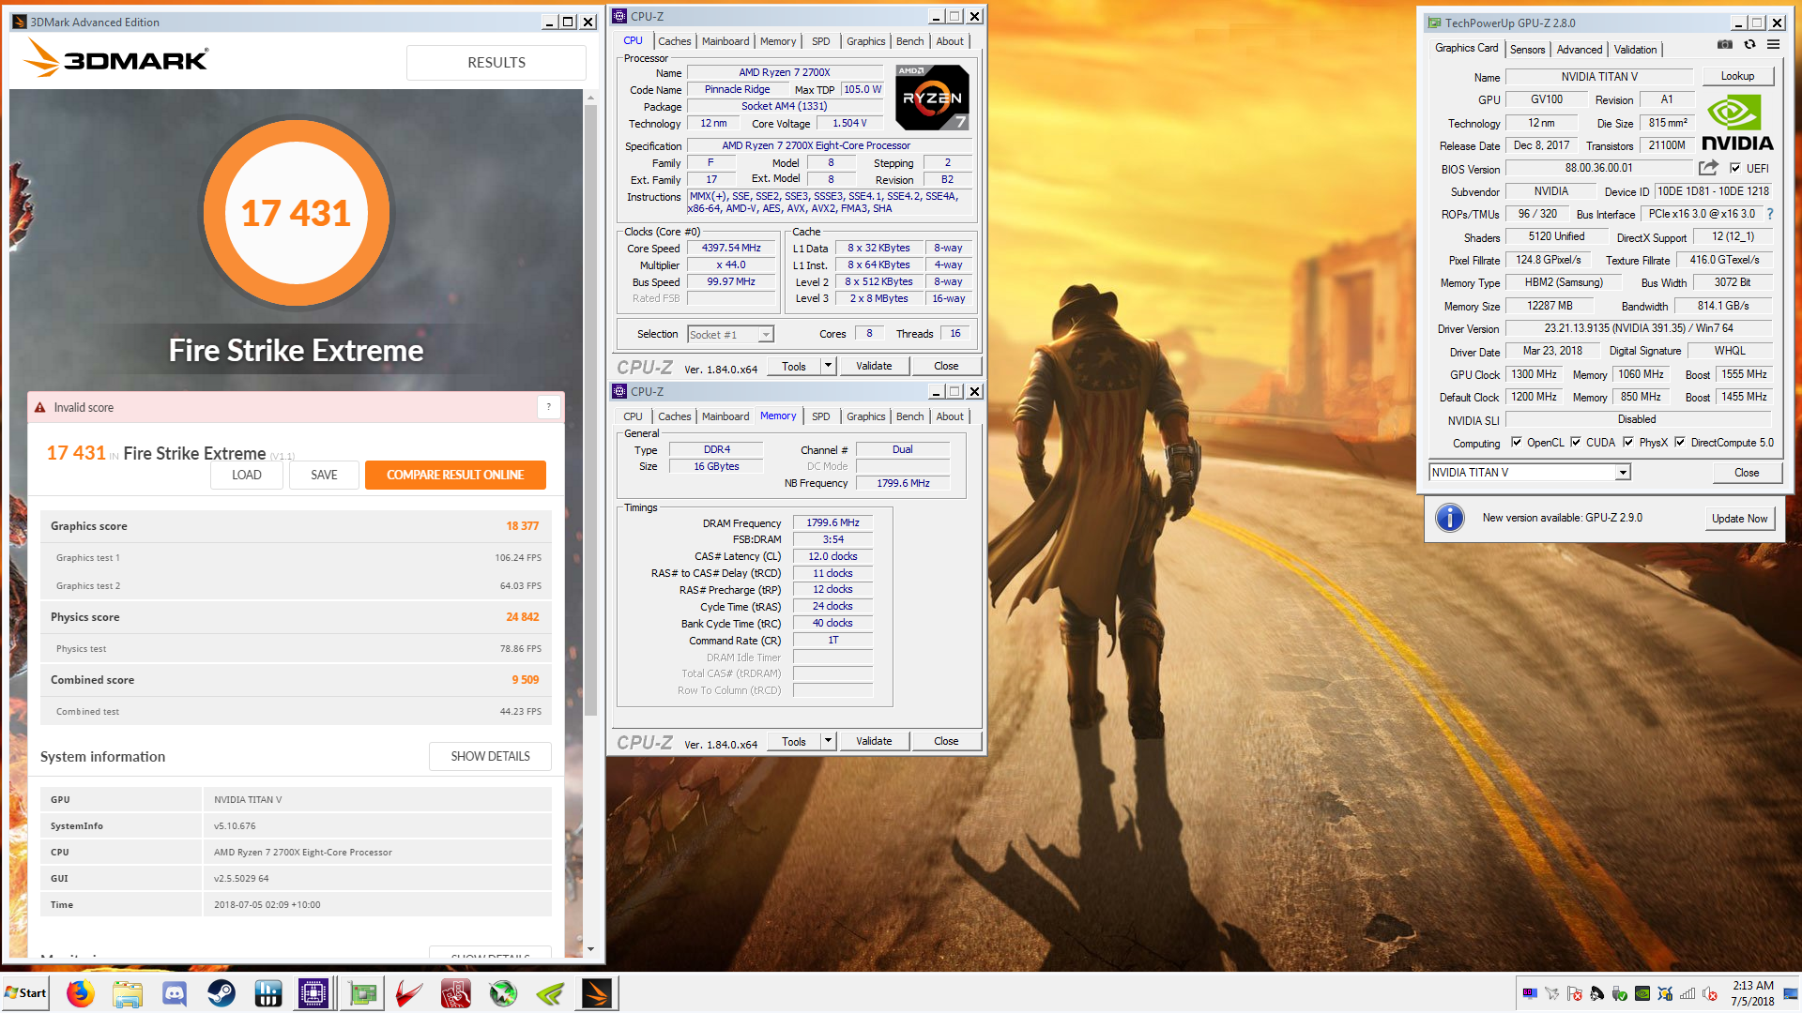Open MSI Afterburner jet icon in taskbar
Image resolution: width=1802 pixels, height=1013 pixels.
click(503, 993)
